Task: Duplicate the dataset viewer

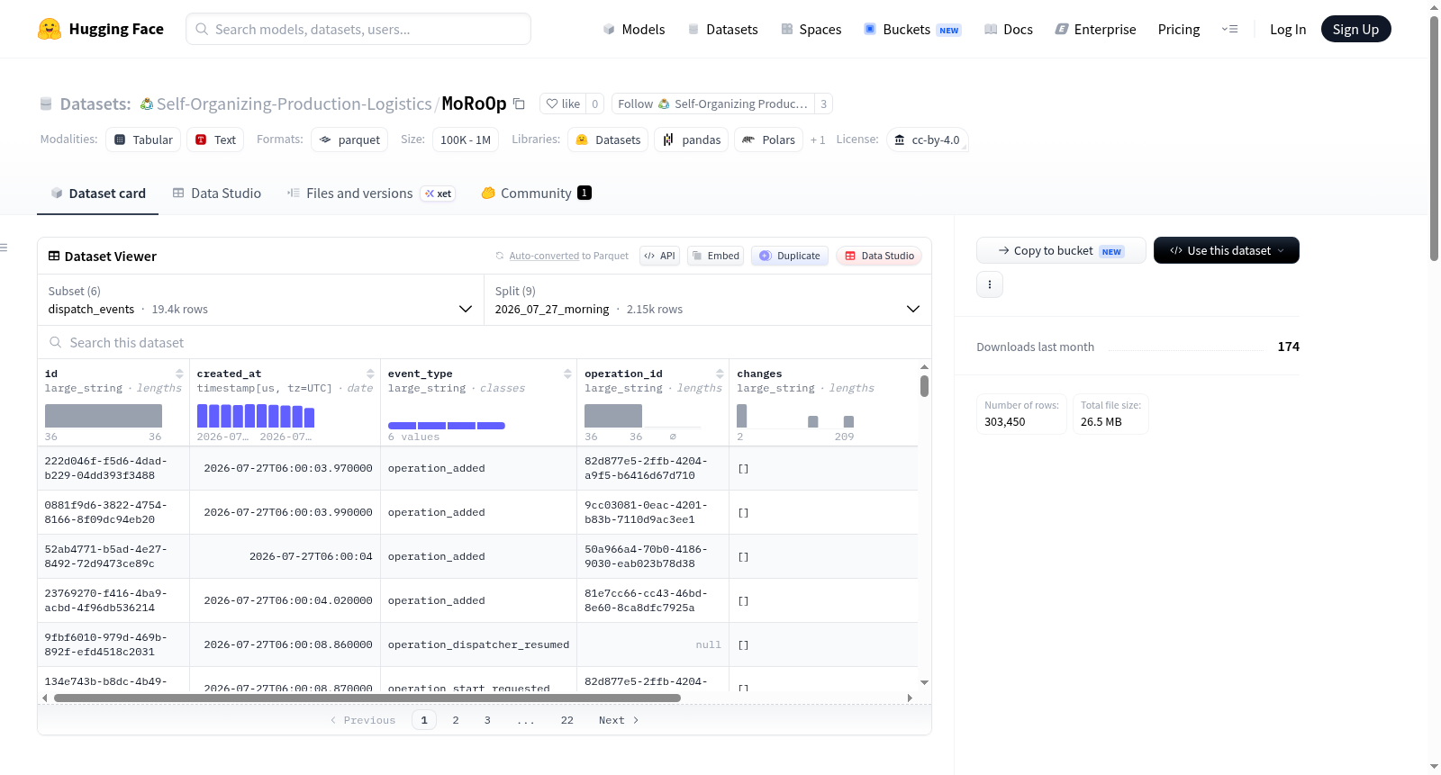Action: point(790,256)
